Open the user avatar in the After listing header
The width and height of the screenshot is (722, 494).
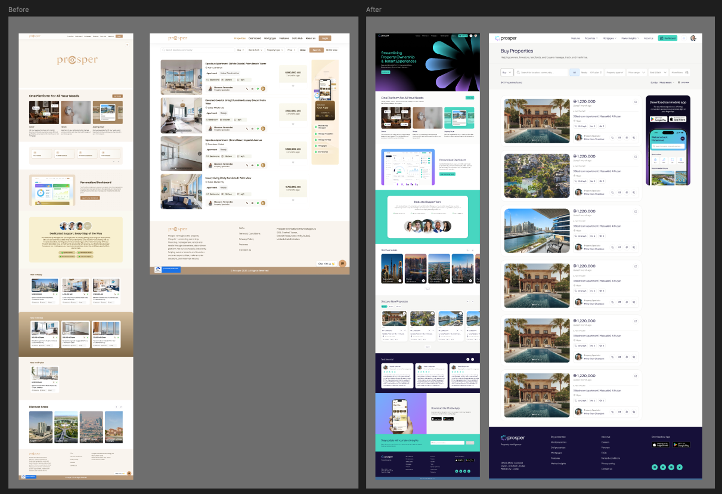(x=693, y=38)
